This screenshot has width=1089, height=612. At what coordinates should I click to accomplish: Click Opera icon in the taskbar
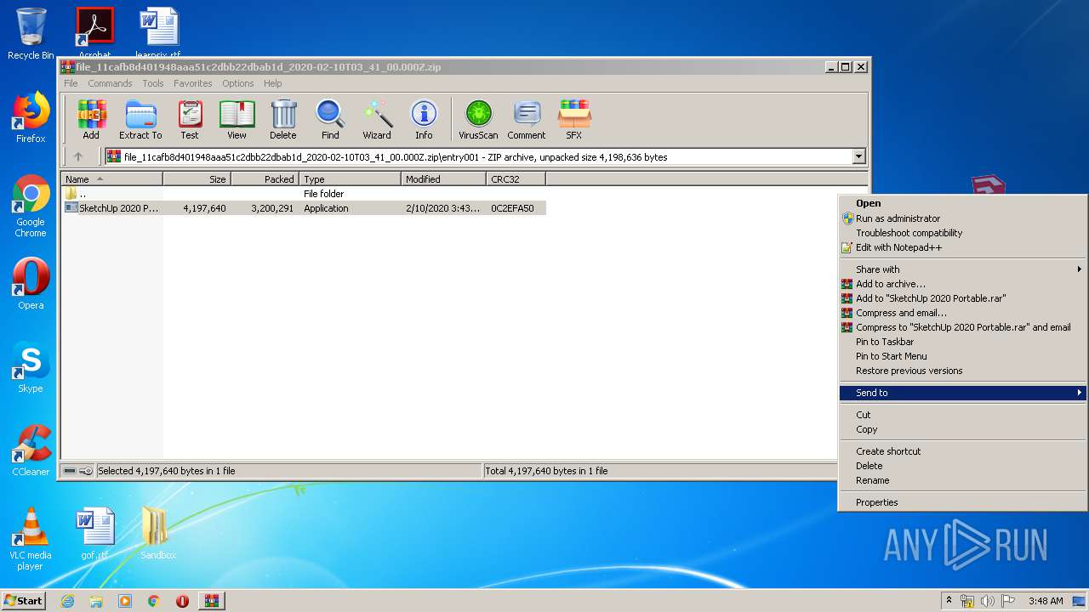(x=182, y=601)
